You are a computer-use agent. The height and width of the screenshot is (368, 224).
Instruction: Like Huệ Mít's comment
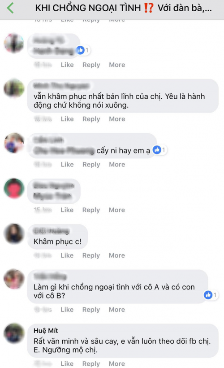coord(67,364)
